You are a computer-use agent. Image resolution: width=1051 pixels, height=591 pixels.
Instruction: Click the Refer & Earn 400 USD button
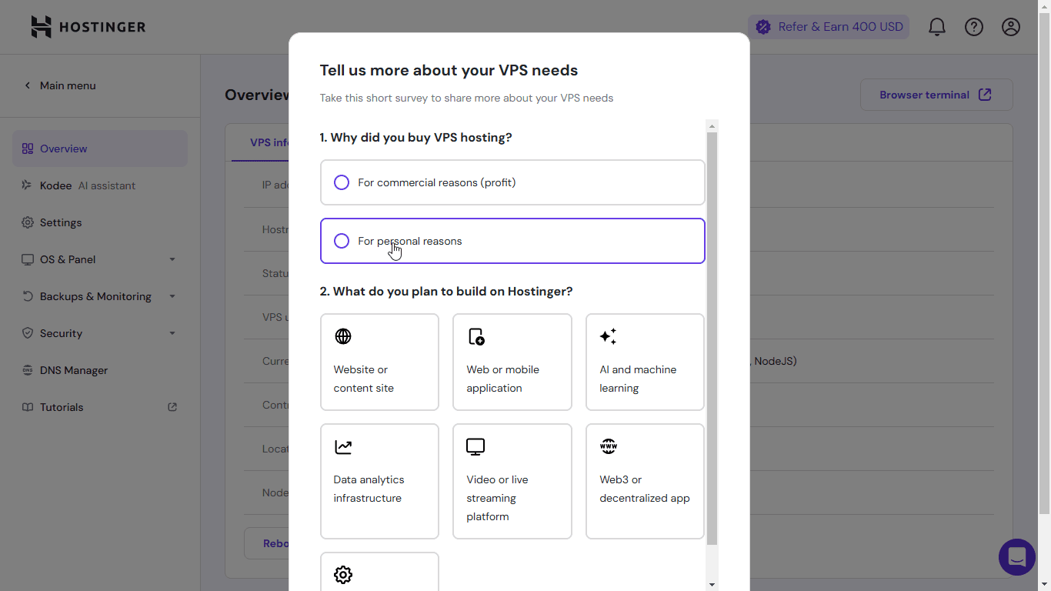tap(829, 27)
